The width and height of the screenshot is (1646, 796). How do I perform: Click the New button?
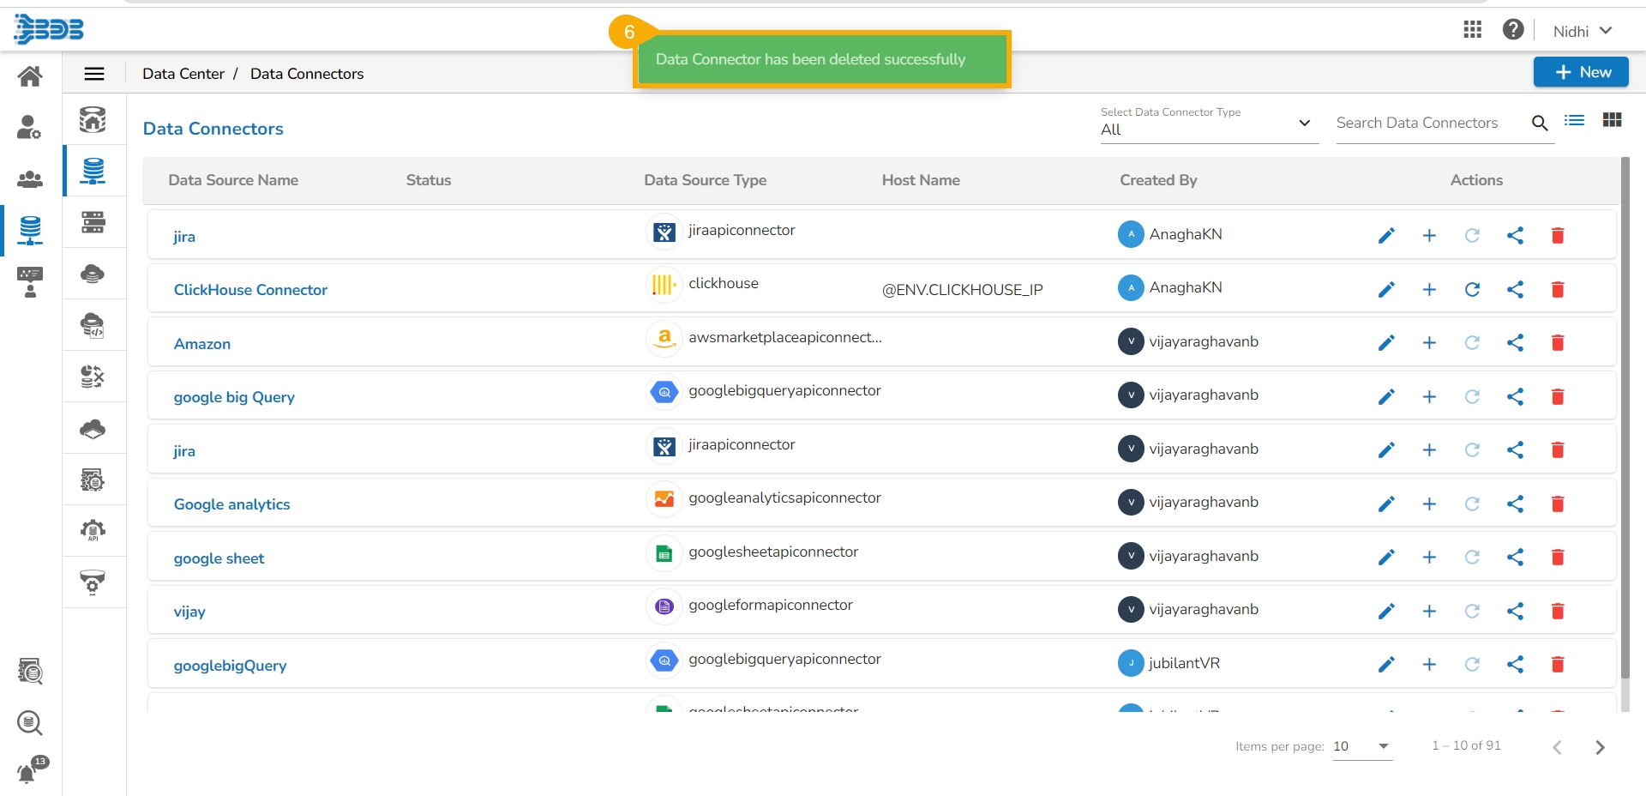[x=1581, y=72]
